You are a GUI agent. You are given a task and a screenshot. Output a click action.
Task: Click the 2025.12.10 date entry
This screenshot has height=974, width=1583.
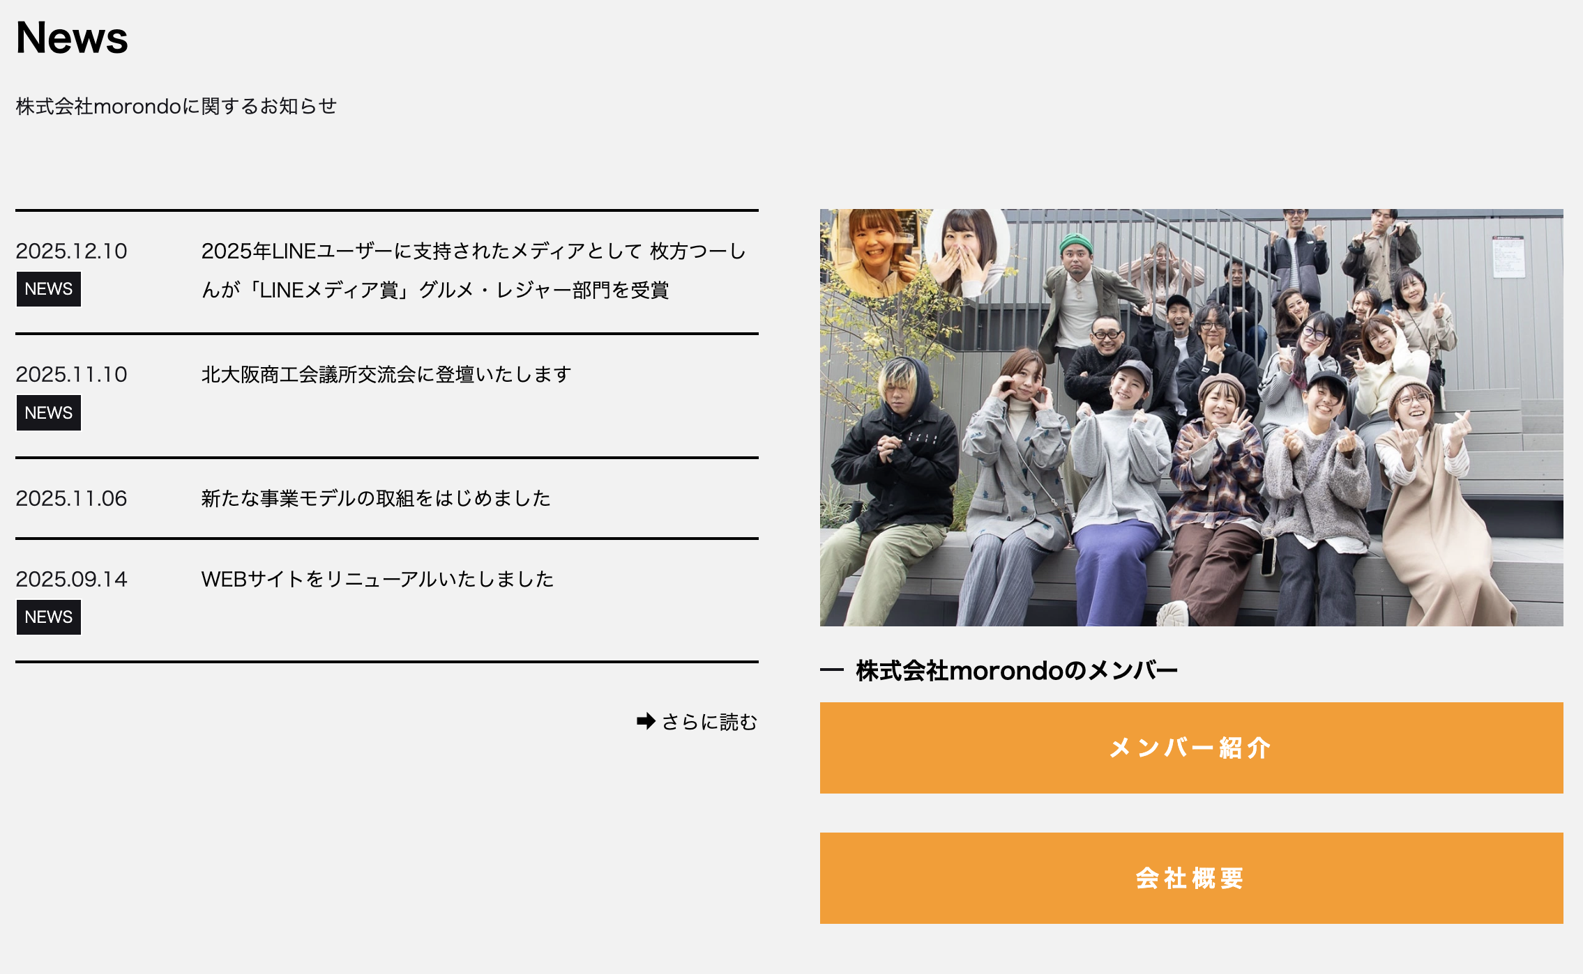(71, 251)
